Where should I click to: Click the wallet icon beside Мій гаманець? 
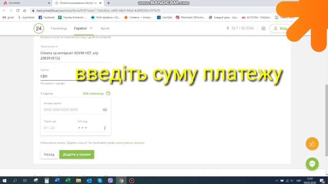[x=108, y=94]
